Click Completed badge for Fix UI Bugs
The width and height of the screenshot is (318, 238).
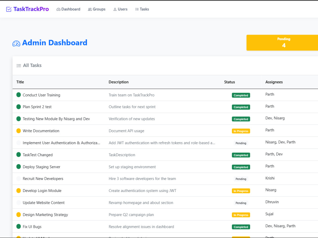[241, 227]
